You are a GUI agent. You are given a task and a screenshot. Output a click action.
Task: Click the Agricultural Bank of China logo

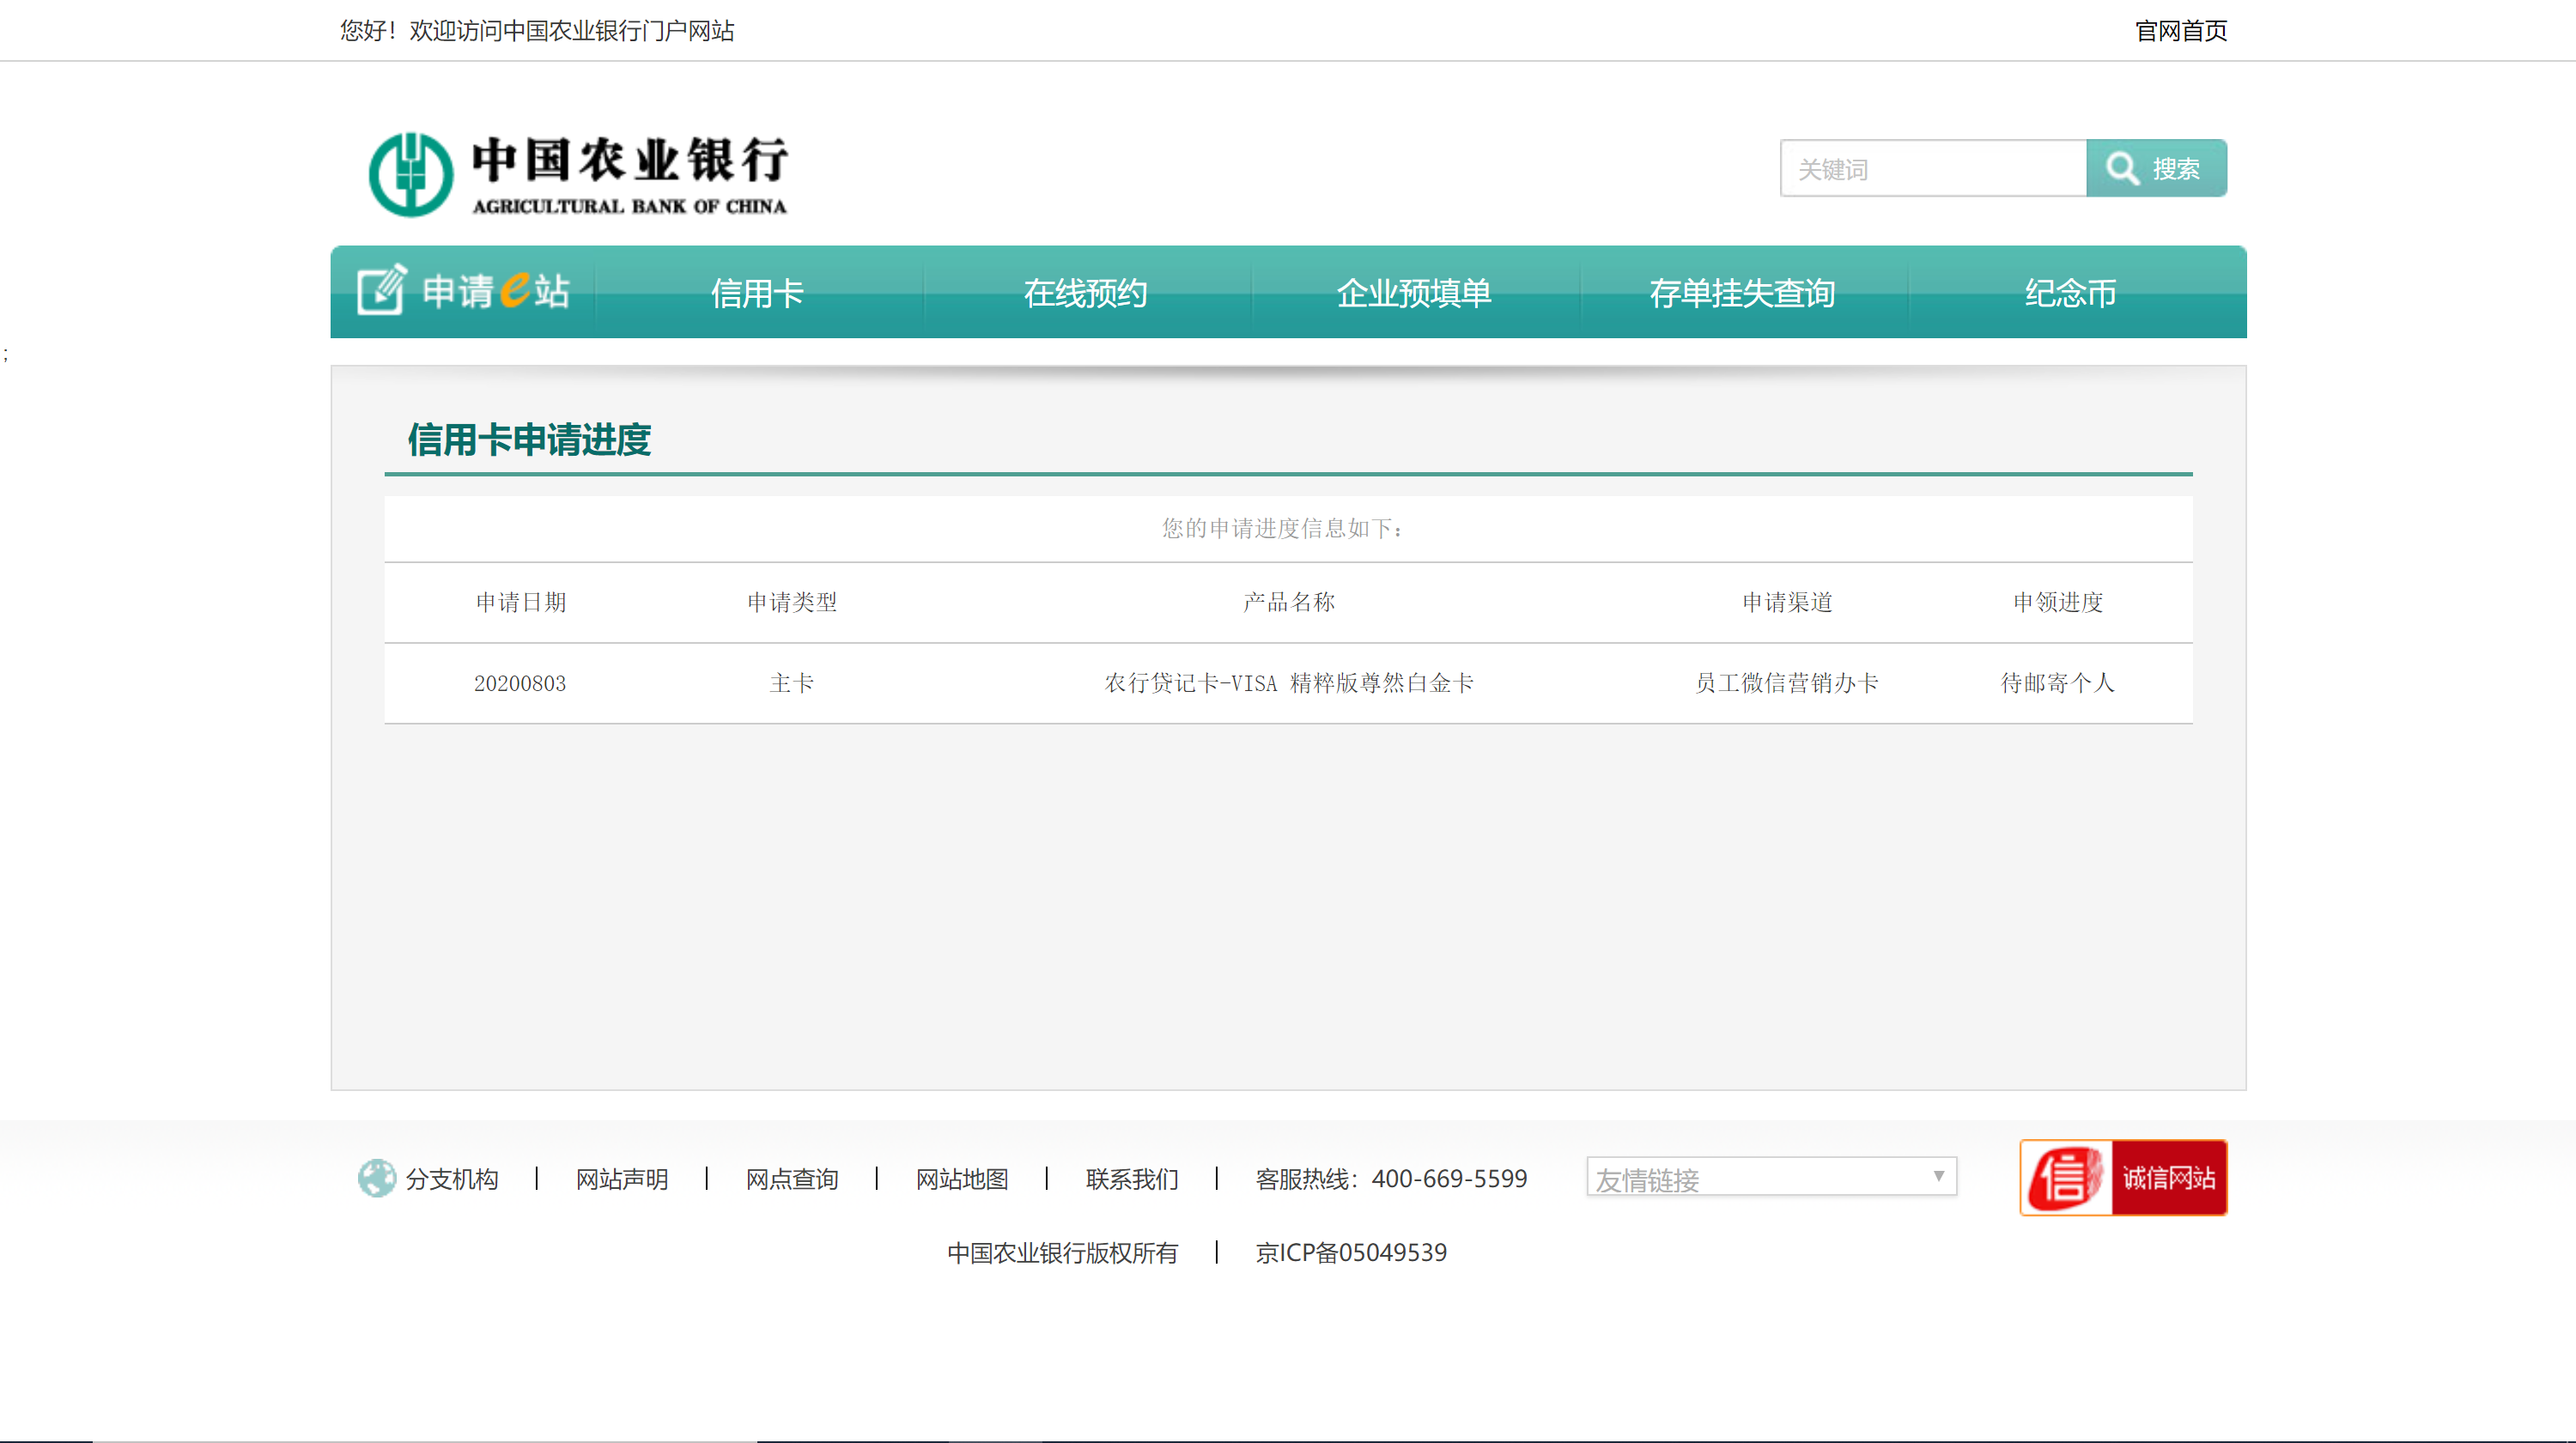click(579, 175)
